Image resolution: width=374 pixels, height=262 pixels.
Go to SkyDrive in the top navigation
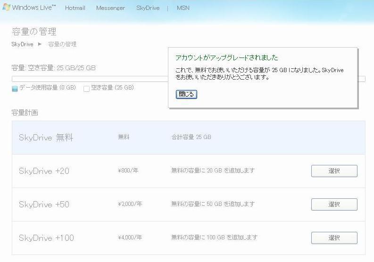click(x=148, y=8)
